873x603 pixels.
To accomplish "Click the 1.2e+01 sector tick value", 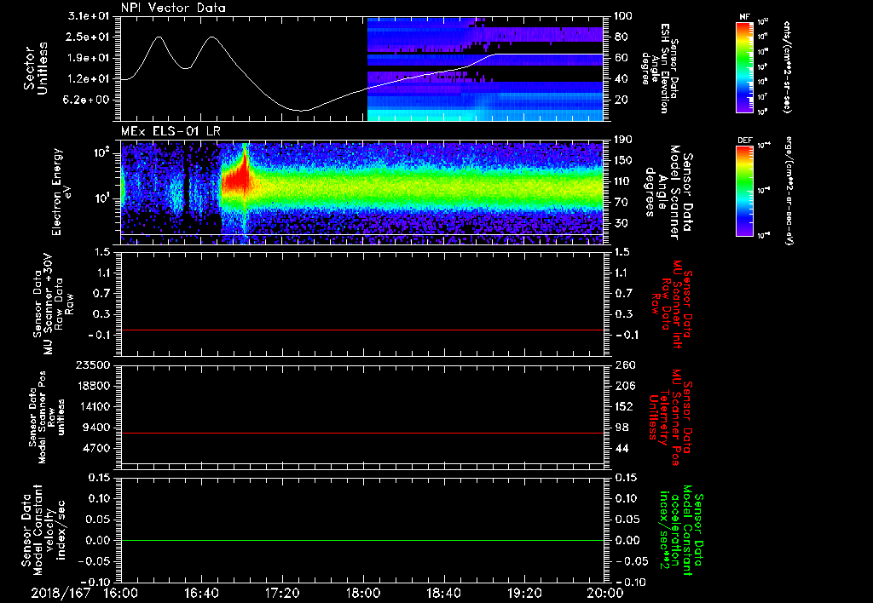I will (89, 79).
